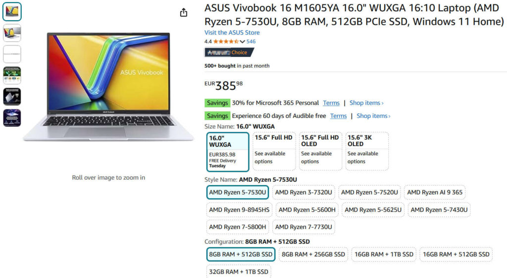This screenshot has height=278, width=507.
Task: Choose the 15.6" 3K OLED size option
Action: pyautogui.click(x=367, y=151)
